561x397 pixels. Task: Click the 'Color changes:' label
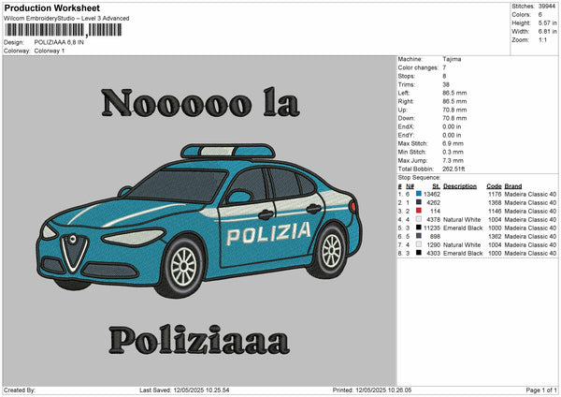418,67
